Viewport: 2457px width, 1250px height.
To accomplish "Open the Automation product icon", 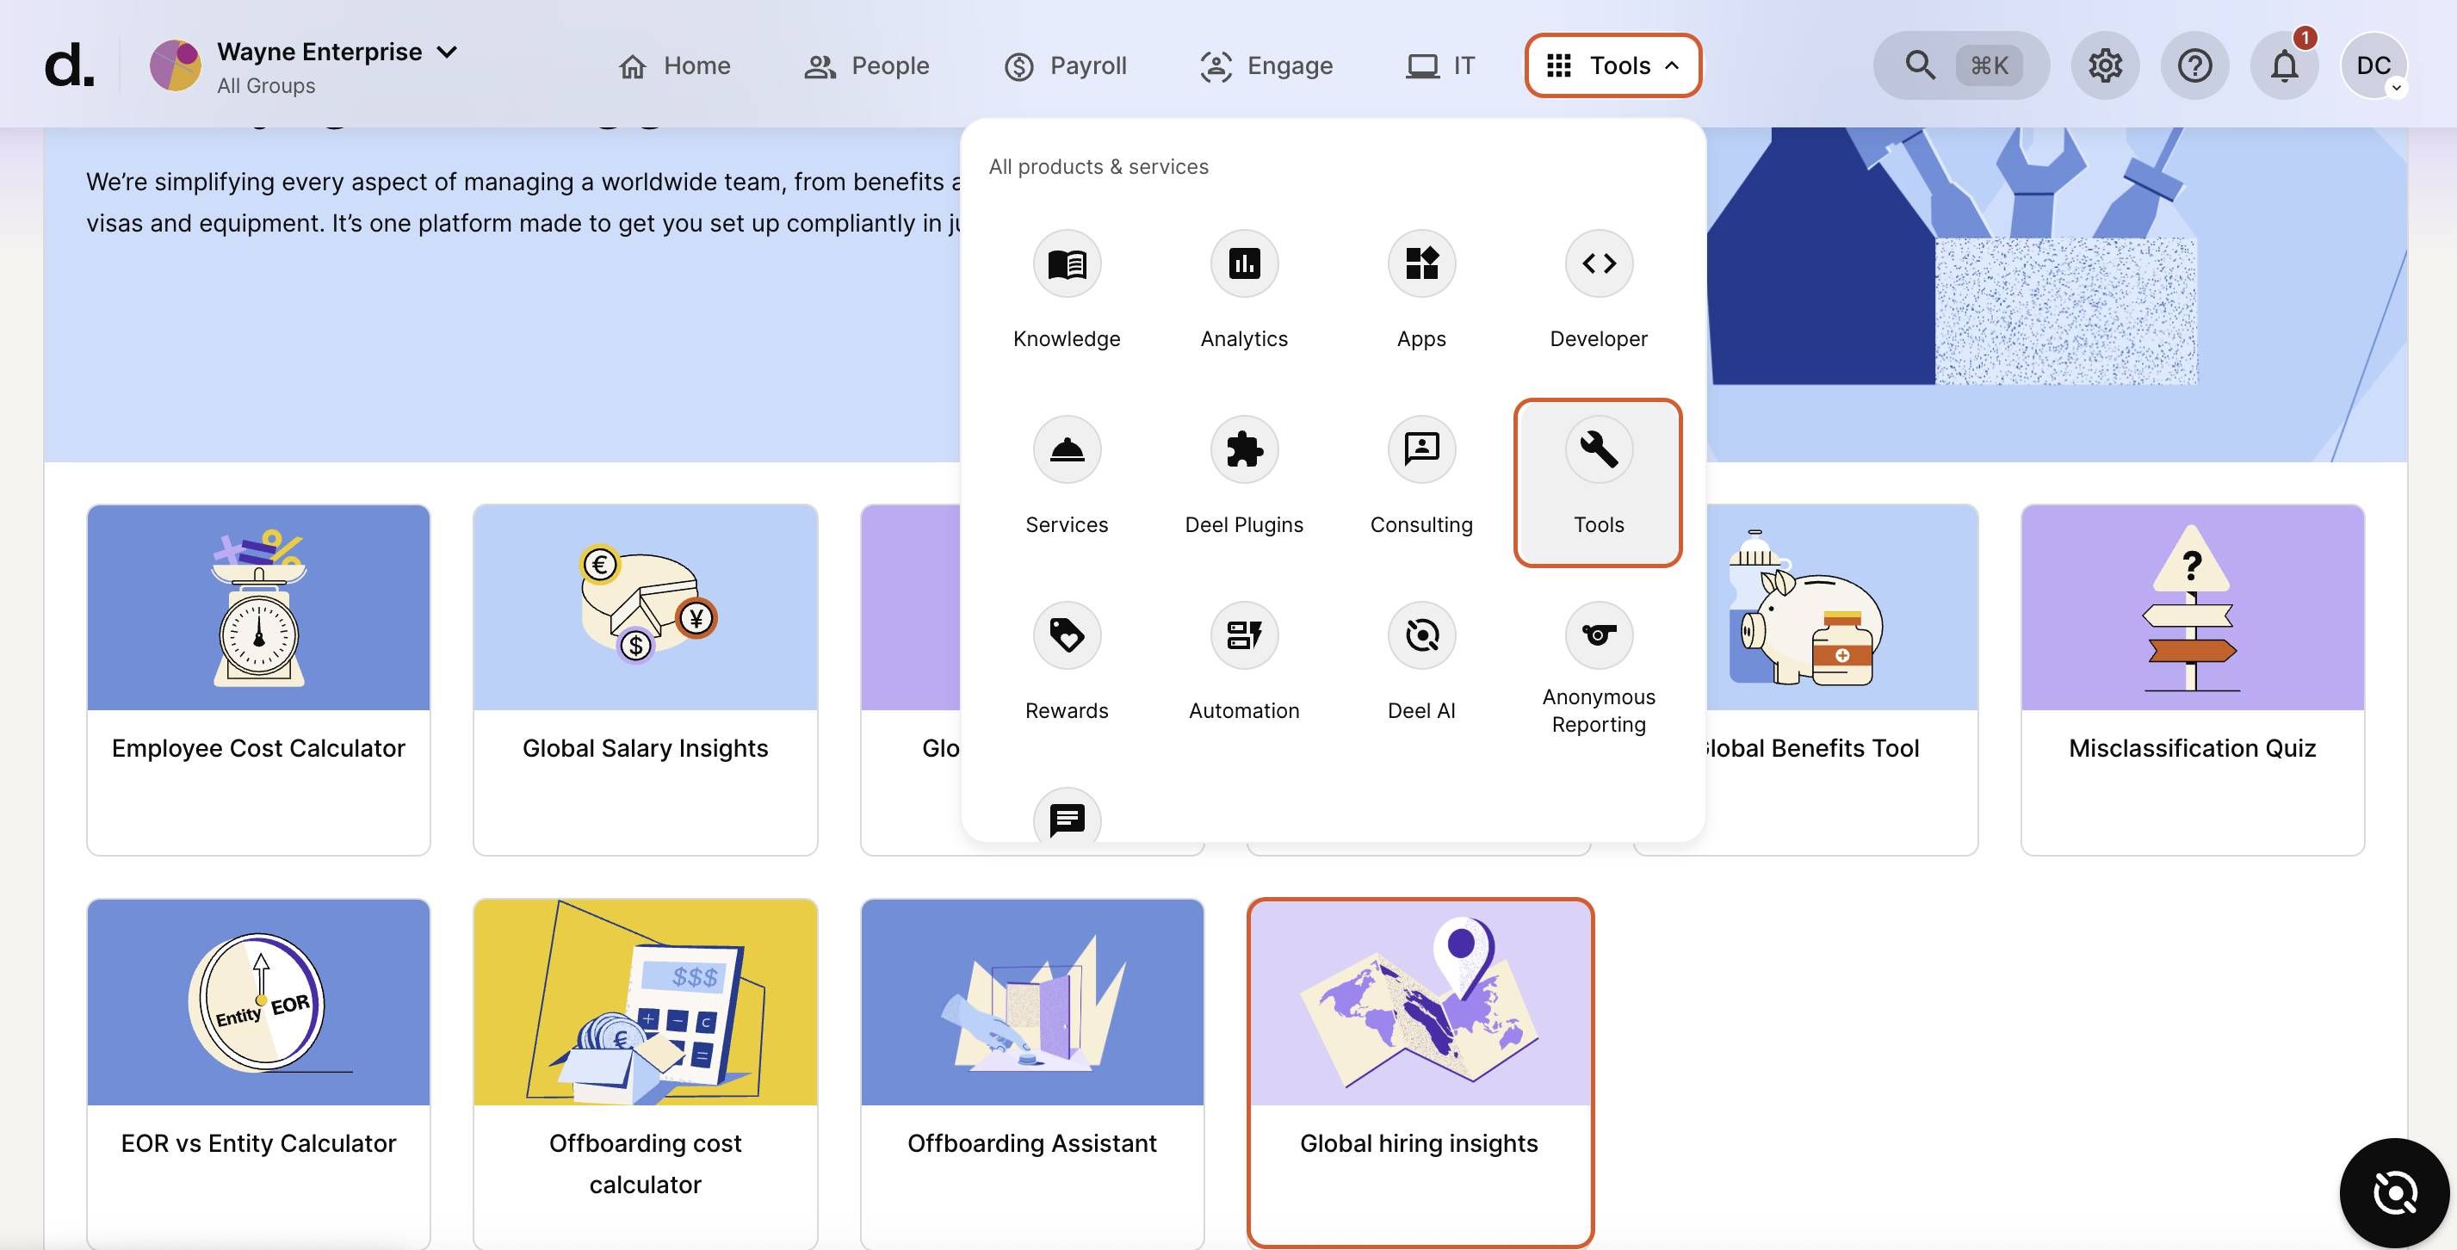I will (x=1244, y=635).
